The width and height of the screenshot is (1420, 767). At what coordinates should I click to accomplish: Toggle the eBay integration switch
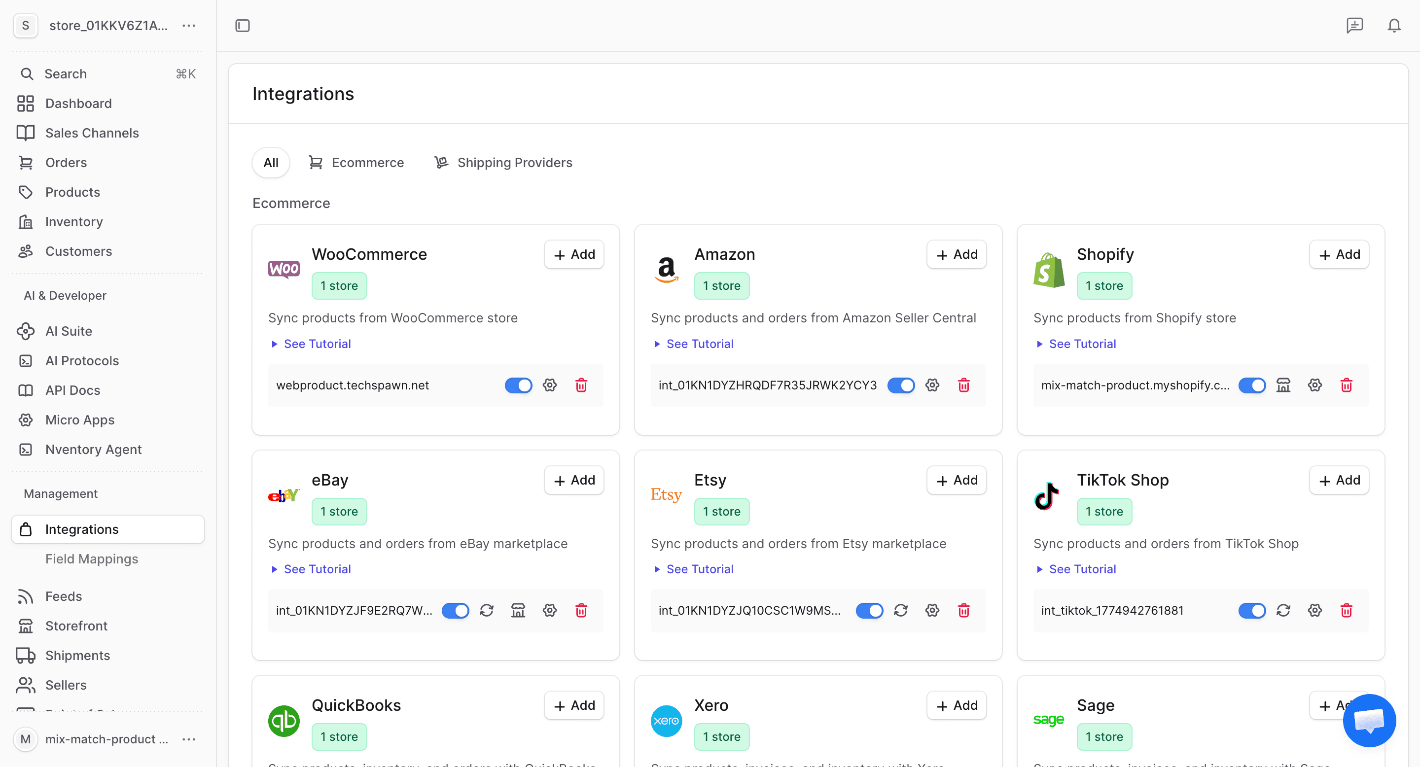[x=455, y=611]
